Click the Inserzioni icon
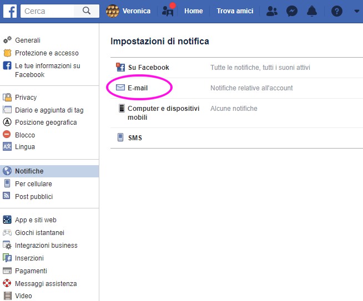This screenshot has width=363, height=301. pyautogui.click(x=7, y=258)
